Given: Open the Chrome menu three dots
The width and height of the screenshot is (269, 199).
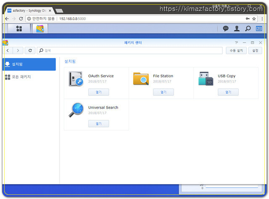Looking at the screenshot, I should coord(262,19).
